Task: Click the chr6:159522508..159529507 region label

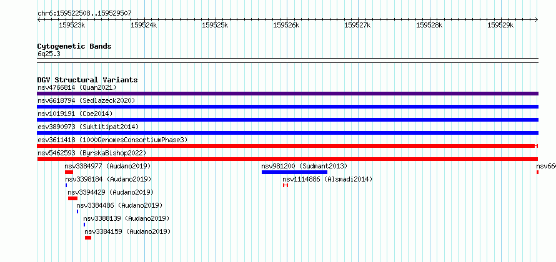Action: point(84,14)
